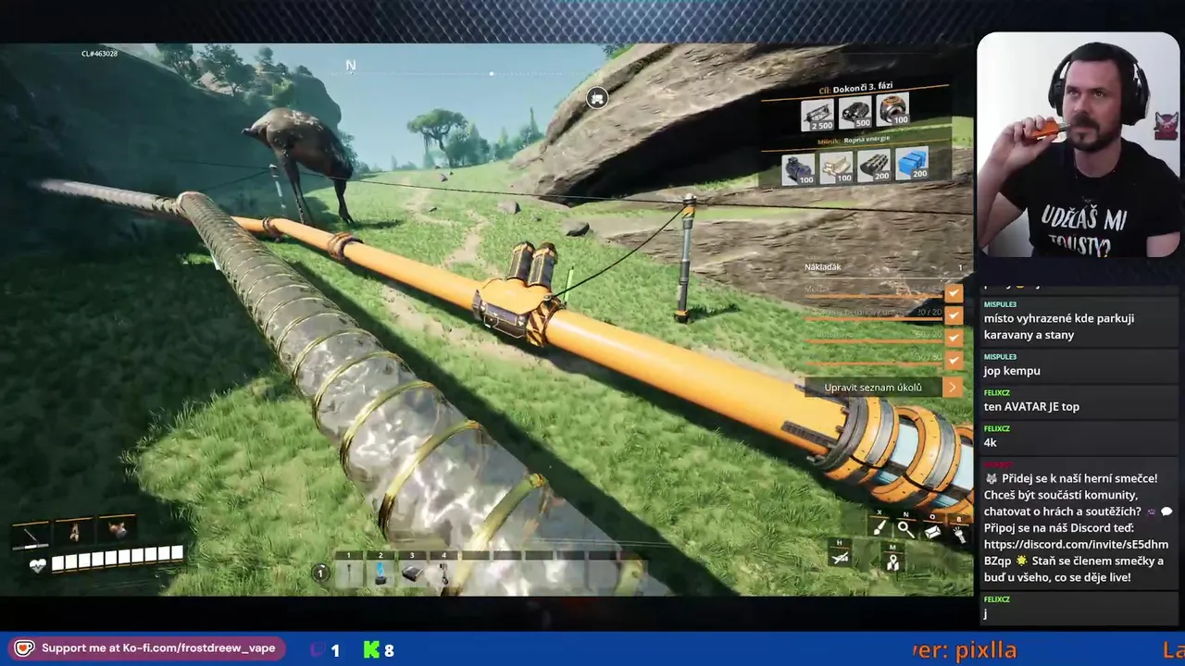Screen dimensions: 1185x666
Task: Click the streamer webcam feed
Action: tap(1078, 144)
